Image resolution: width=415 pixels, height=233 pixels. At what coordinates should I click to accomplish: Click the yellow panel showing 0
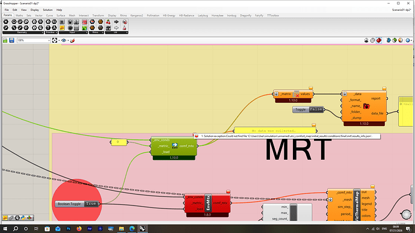click(x=119, y=142)
